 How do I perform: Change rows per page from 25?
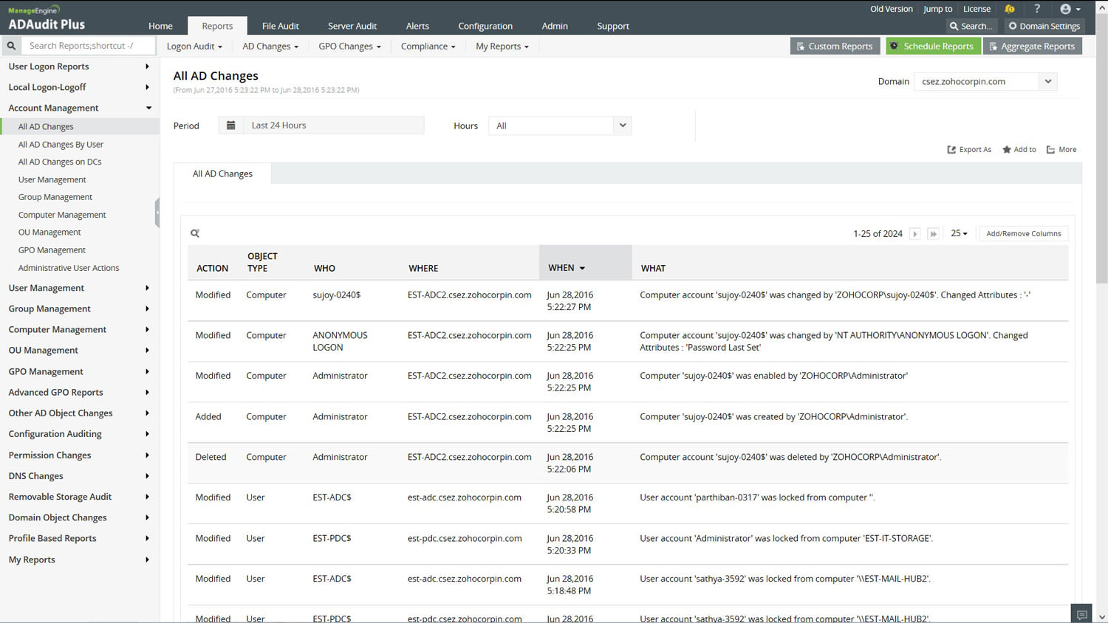(x=959, y=233)
